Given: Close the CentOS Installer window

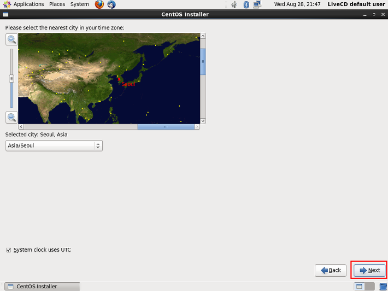Looking at the screenshot, I should pyautogui.click(x=383, y=15).
